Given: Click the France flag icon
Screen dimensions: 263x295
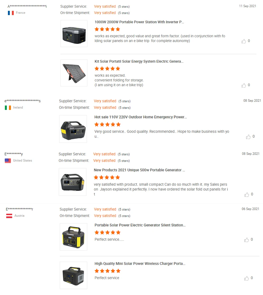Looking at the screenshot, I should point(11,13).
